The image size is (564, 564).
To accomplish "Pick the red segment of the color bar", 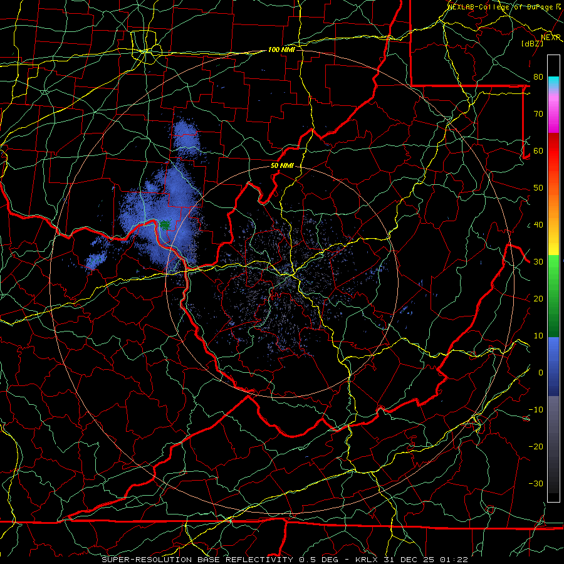I will 553,151.
